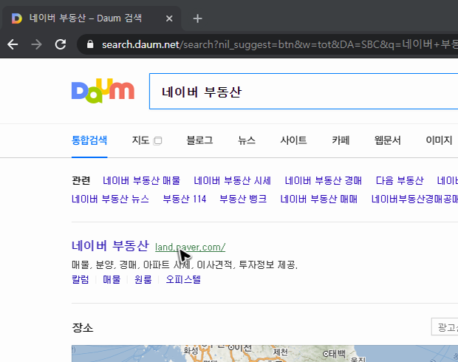This screenshot has width=458, height=362.
Task: Click the 칼럼 sublink
Action: [81, 279]
